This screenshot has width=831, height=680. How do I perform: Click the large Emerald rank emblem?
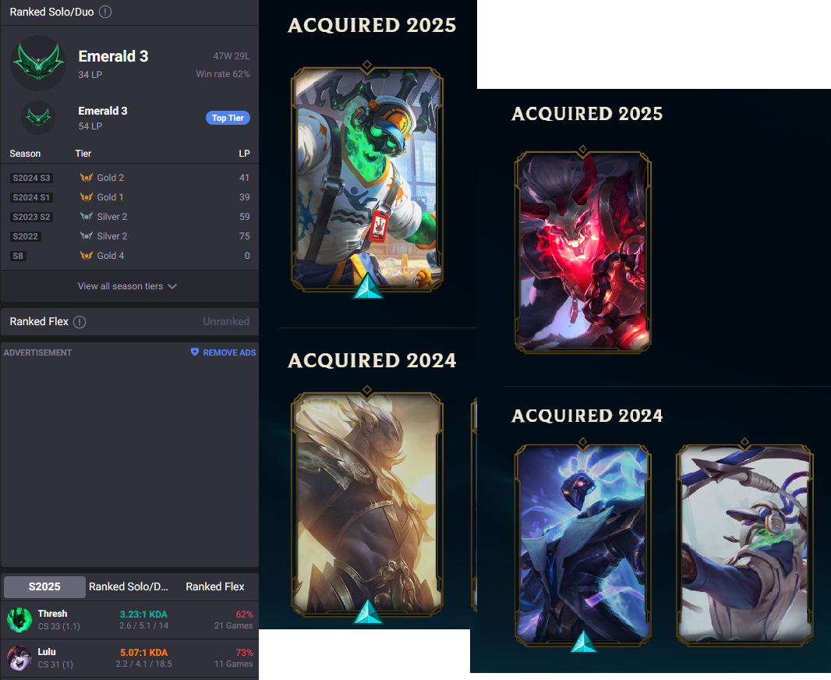coord(38,63)
